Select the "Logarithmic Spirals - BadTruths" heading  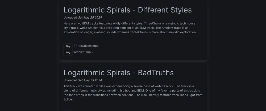[118, 73]
